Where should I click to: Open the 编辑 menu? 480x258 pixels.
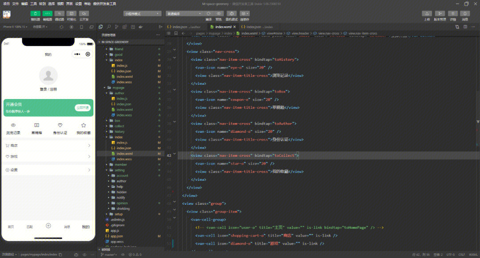24,4
